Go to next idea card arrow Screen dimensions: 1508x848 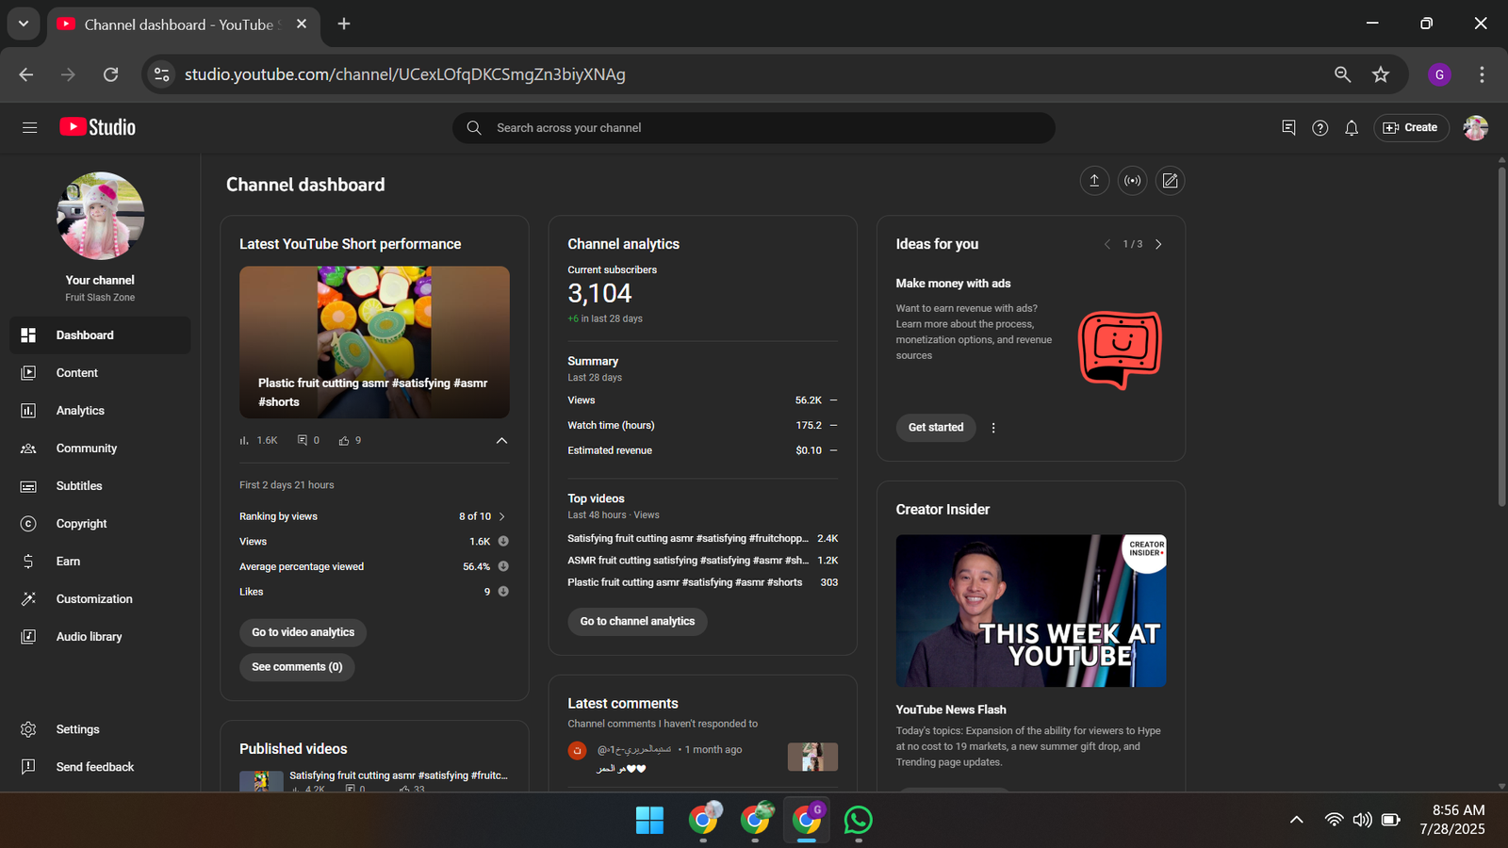[1158, 244]
